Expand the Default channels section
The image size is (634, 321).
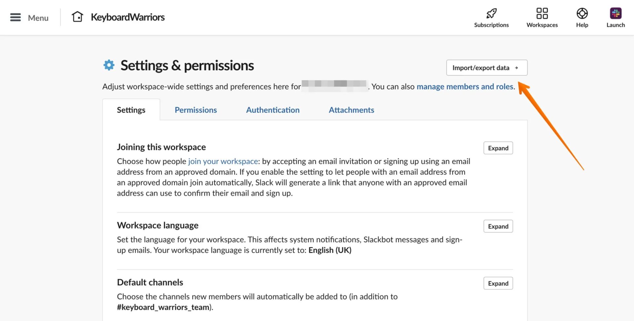click(x=498, y=283)
